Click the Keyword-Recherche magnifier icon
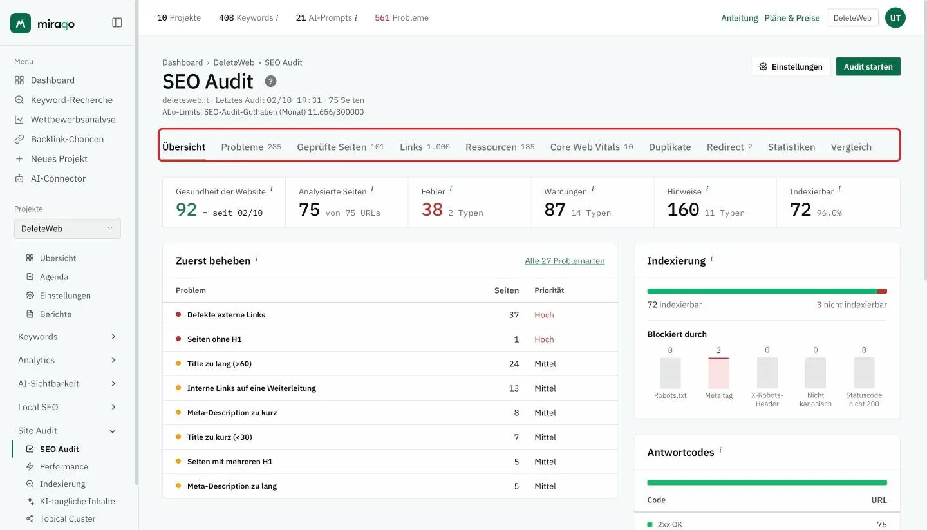The width and height of the screenshot is (927, 530). point(19,100)
